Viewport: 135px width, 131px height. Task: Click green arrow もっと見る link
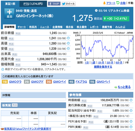[x=123, y=87]
